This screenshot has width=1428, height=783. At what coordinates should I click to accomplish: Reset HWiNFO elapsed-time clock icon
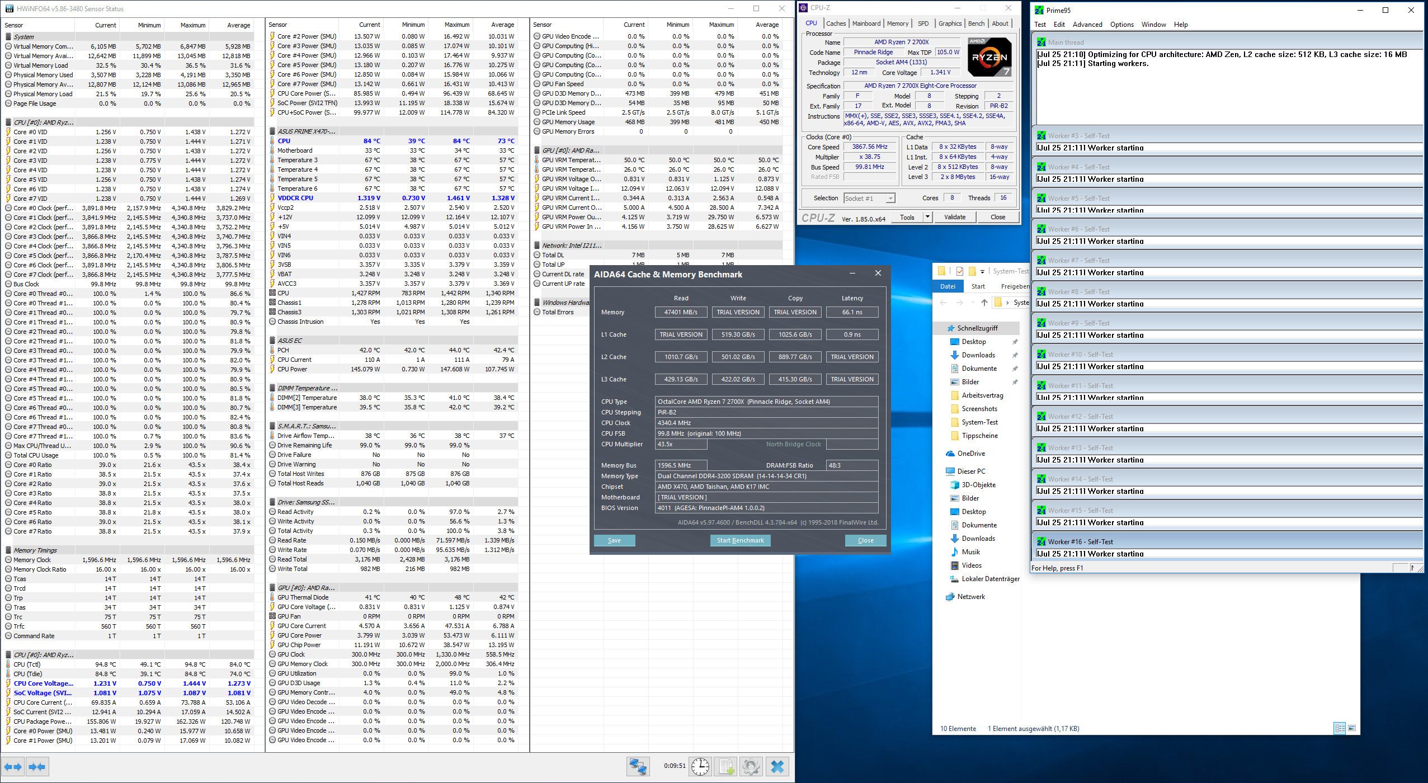coord(700,767)
